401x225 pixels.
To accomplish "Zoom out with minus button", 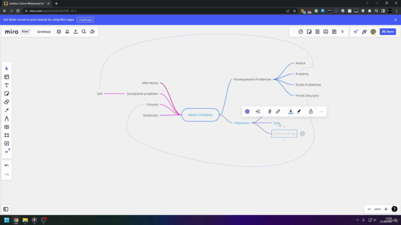I will 369,209.
